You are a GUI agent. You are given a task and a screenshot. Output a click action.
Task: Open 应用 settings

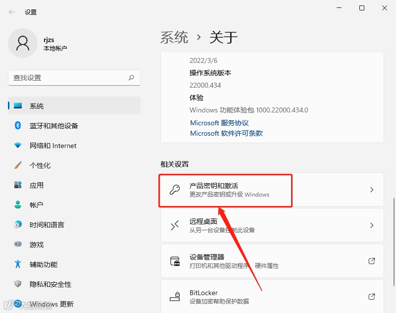click(74, 185)
